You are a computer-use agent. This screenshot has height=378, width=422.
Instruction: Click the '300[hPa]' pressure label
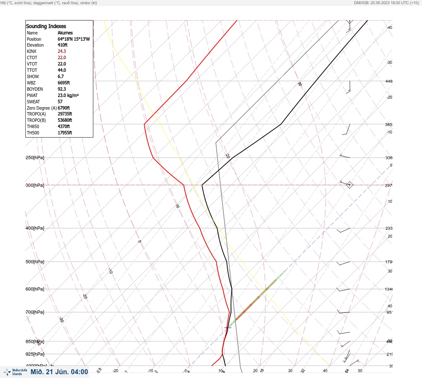click(x=35, y=185)
